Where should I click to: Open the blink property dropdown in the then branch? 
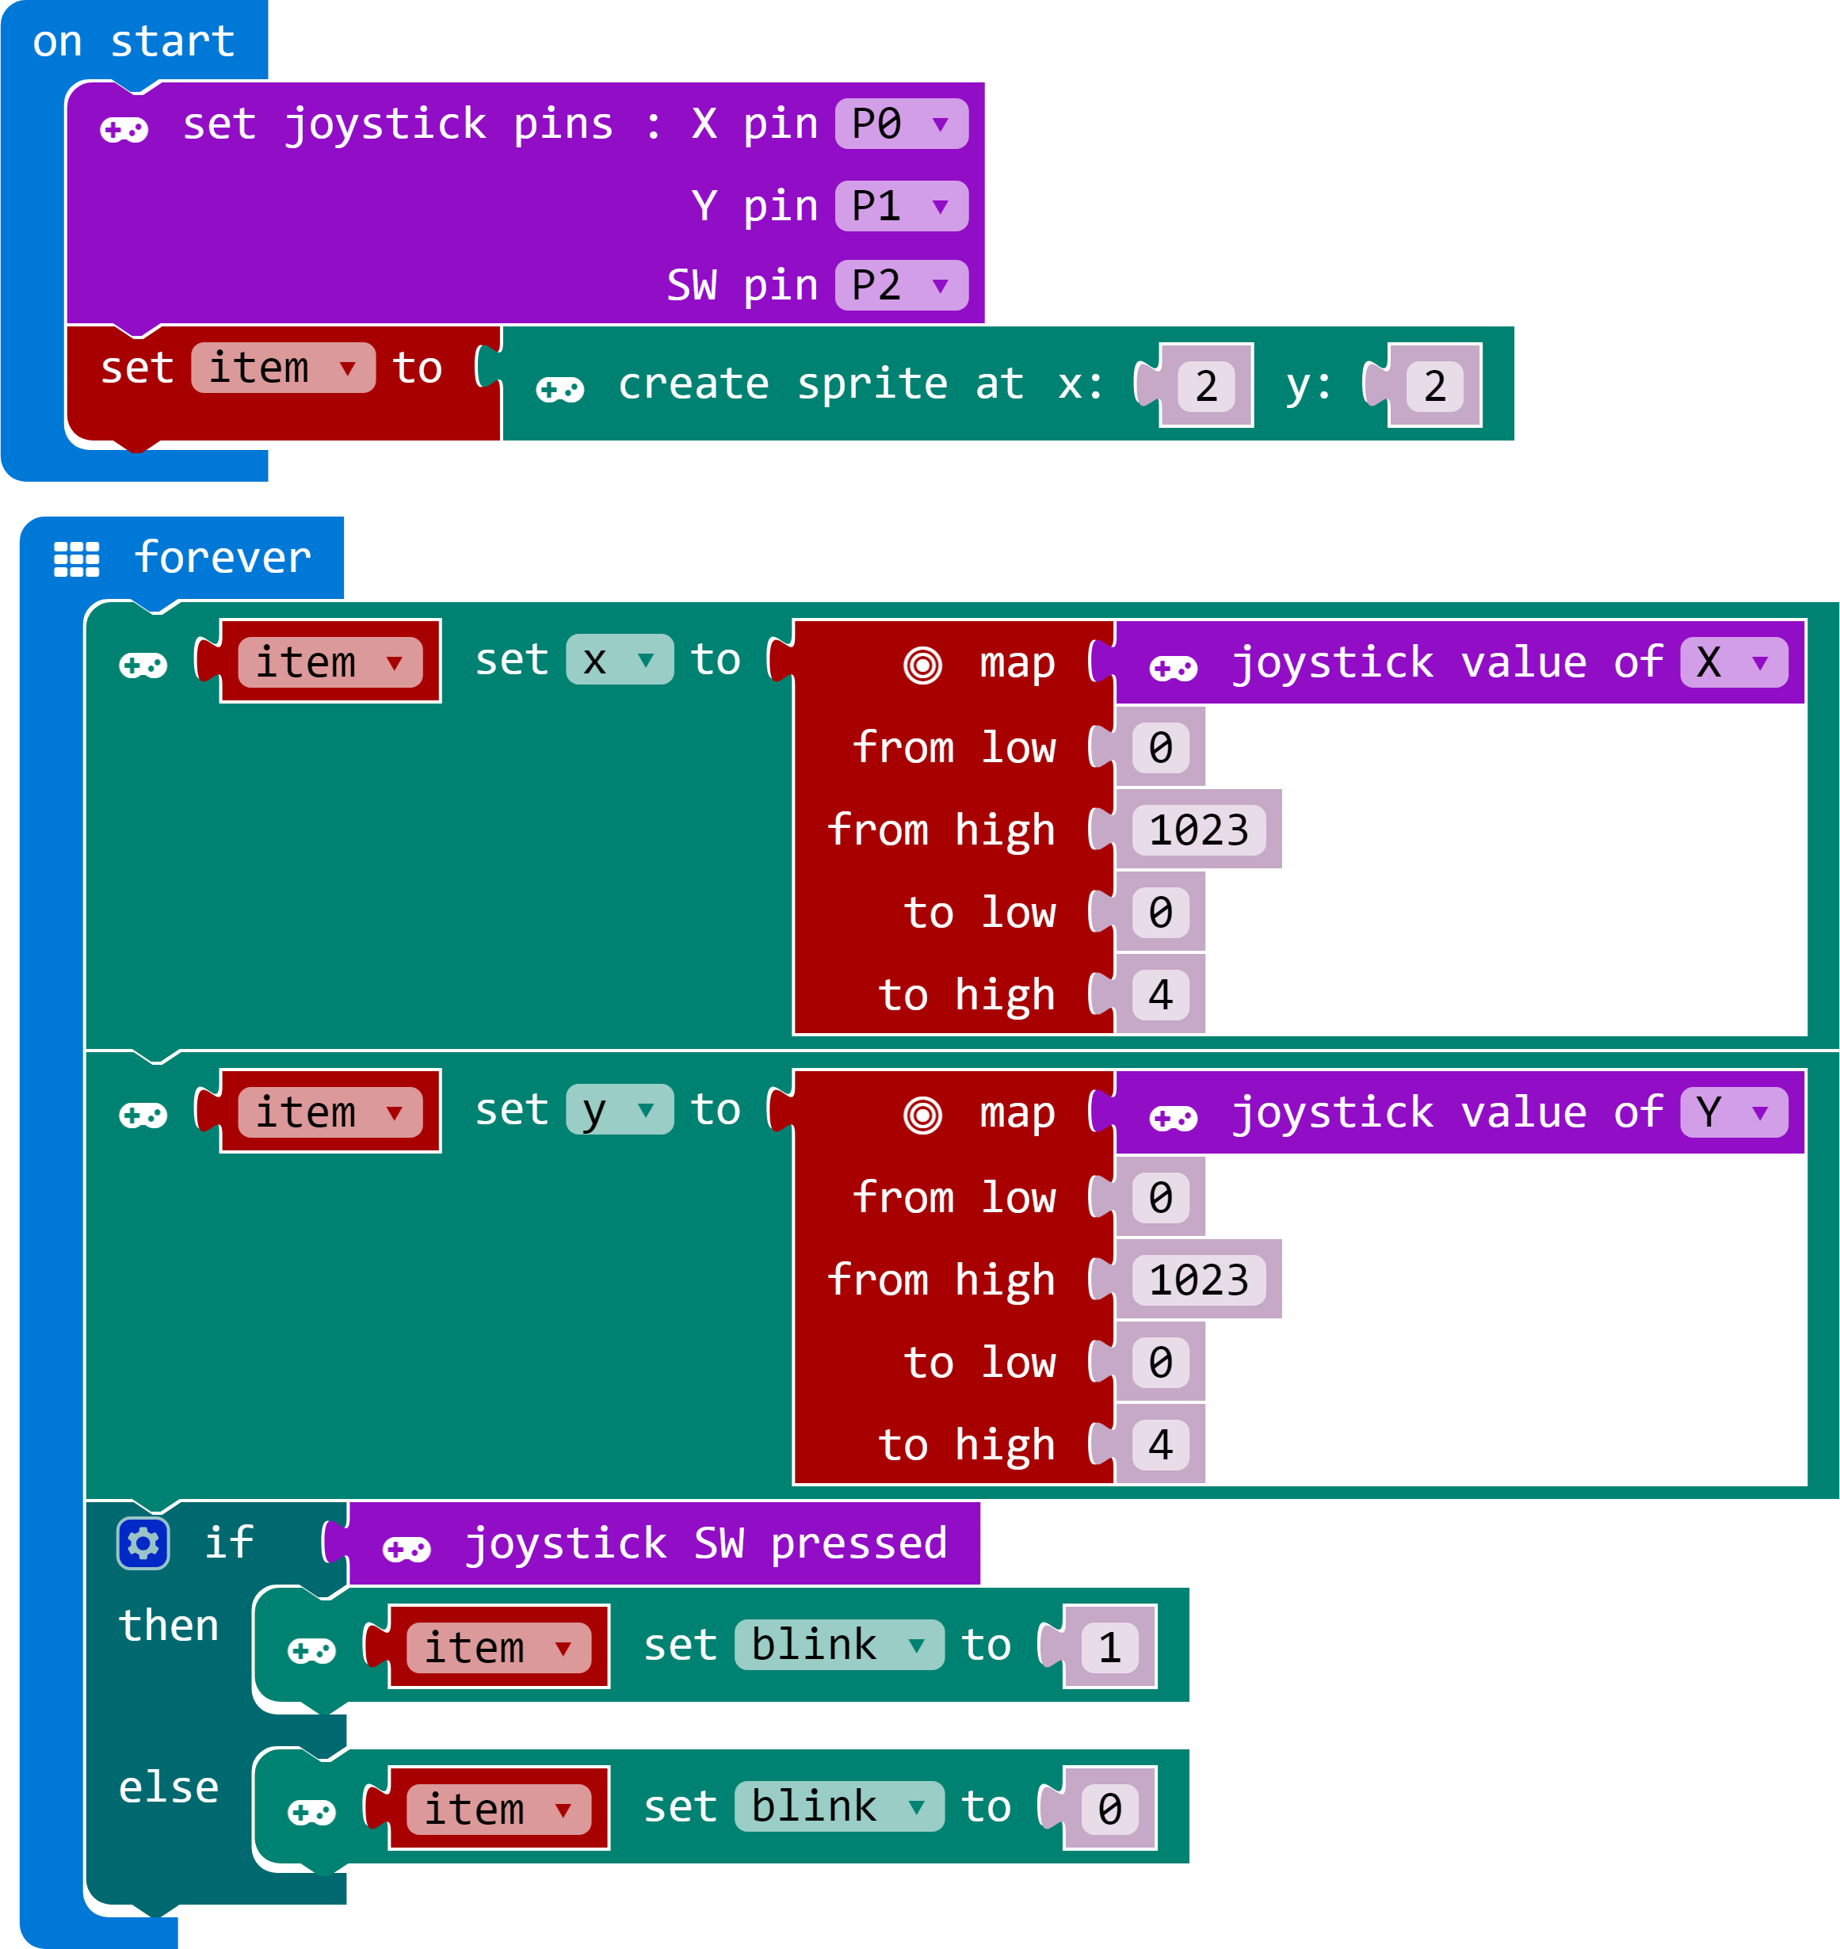tap(838, 1645)
